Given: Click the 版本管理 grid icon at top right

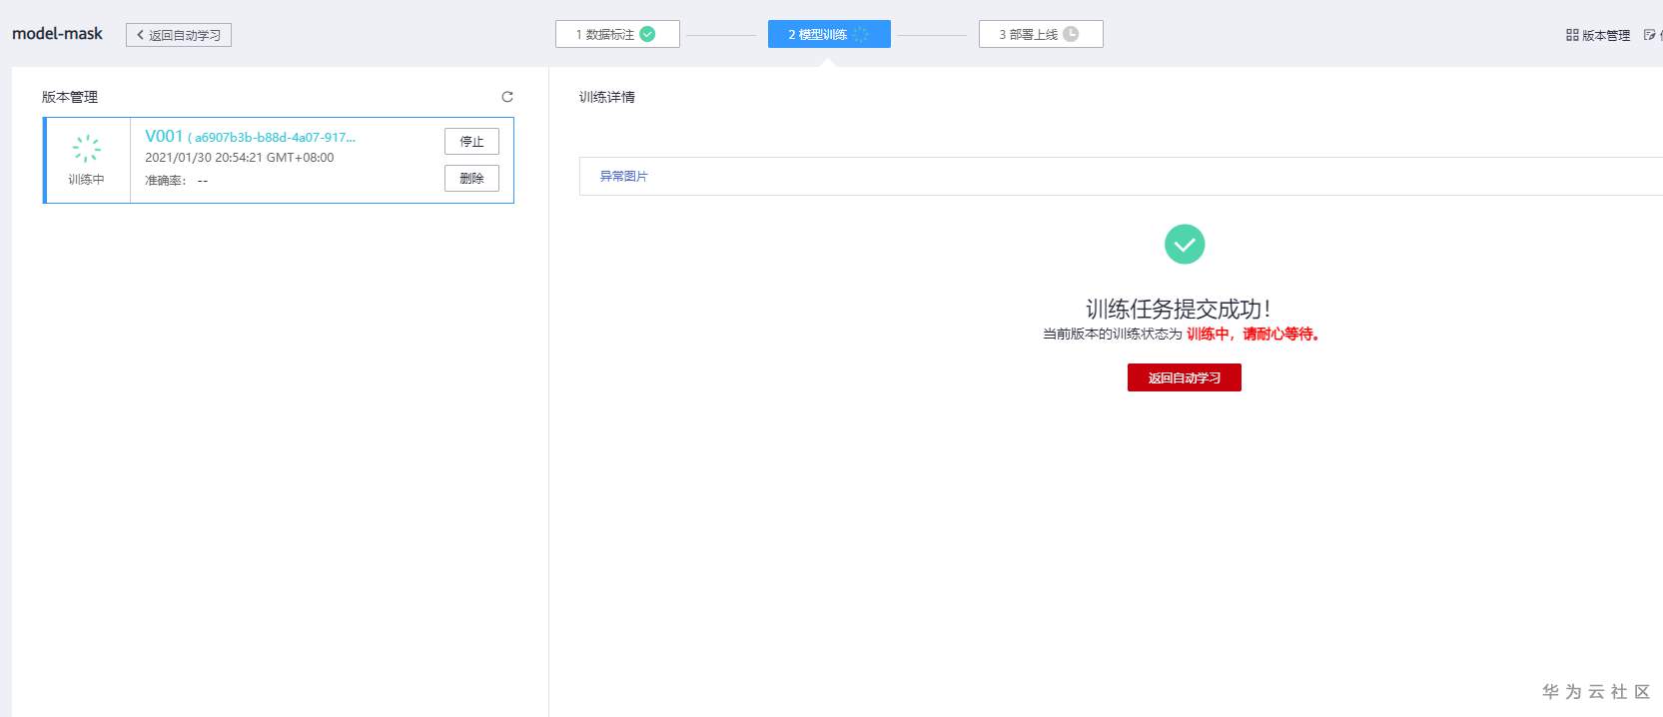Looking at the screenshot, I should (1572, 35).
